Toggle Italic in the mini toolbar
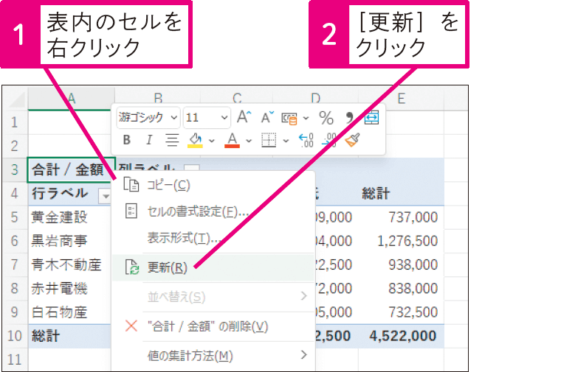Image resolution: width=578 pixels, height=372 pixels. tap(149, 140)
